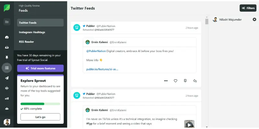
Task: Open the Sprout Social leaf logo
Action: (x=7, y=8)
